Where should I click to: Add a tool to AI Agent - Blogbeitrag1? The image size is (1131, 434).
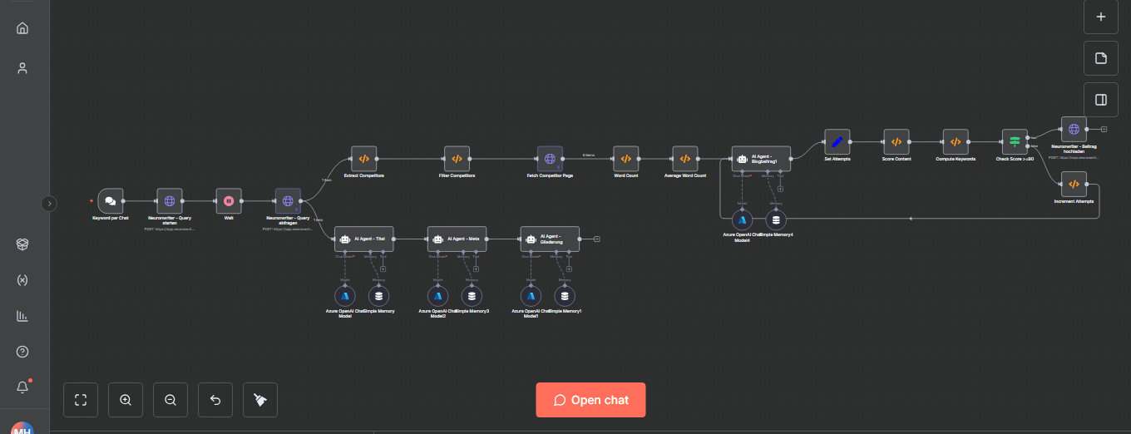(x=780, y=188)
